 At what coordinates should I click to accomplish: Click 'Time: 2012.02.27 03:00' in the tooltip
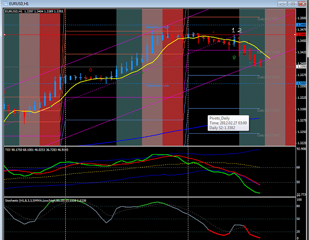point(228,123)
